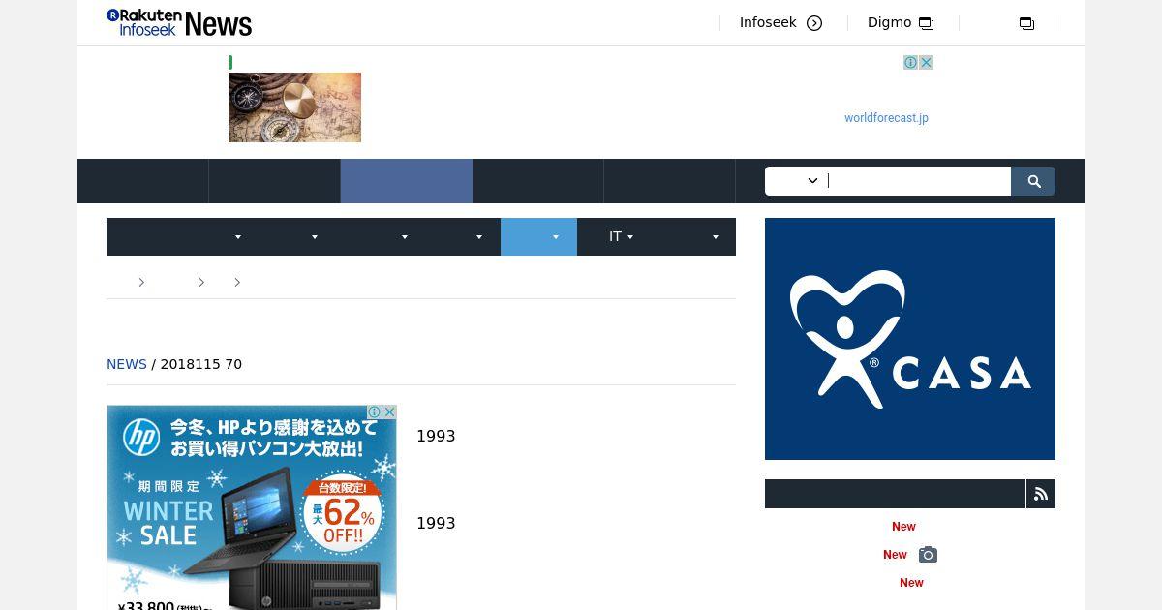Expand the IT category dropdown
This screenshot has height=610, width=1162.
tap(622, 236)
